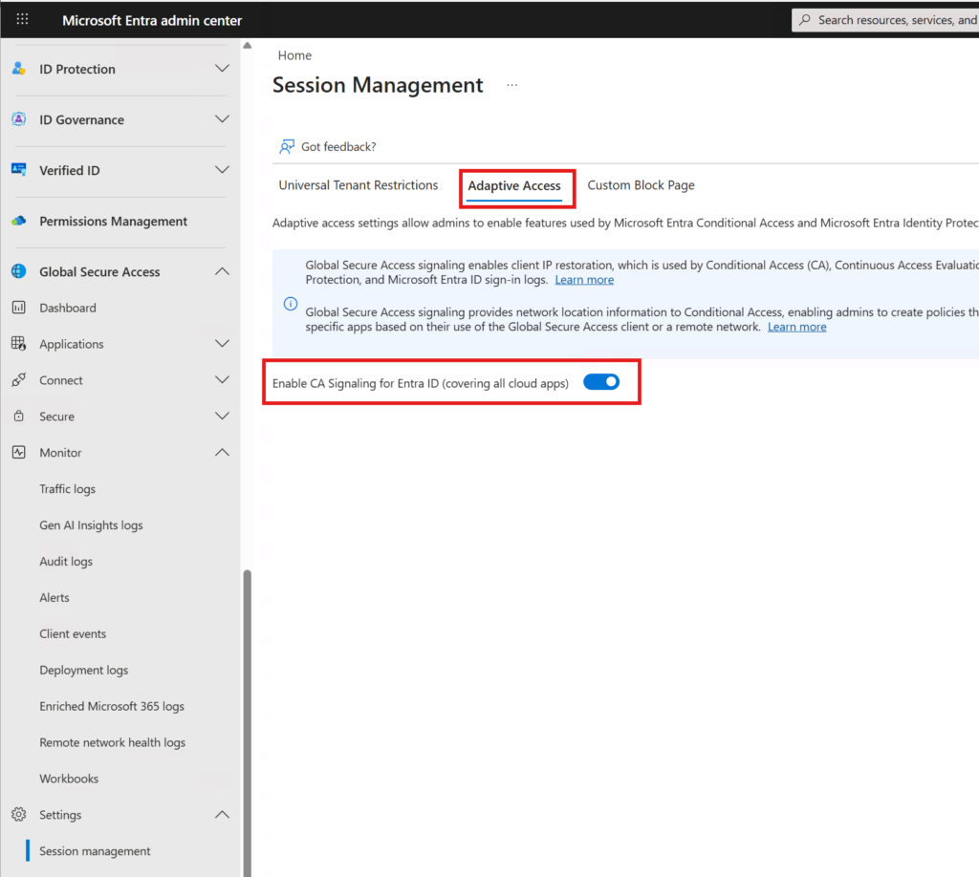Viewport: 979px width, 877px height.
Task: Click the first Learn more link
Action: 584,280
